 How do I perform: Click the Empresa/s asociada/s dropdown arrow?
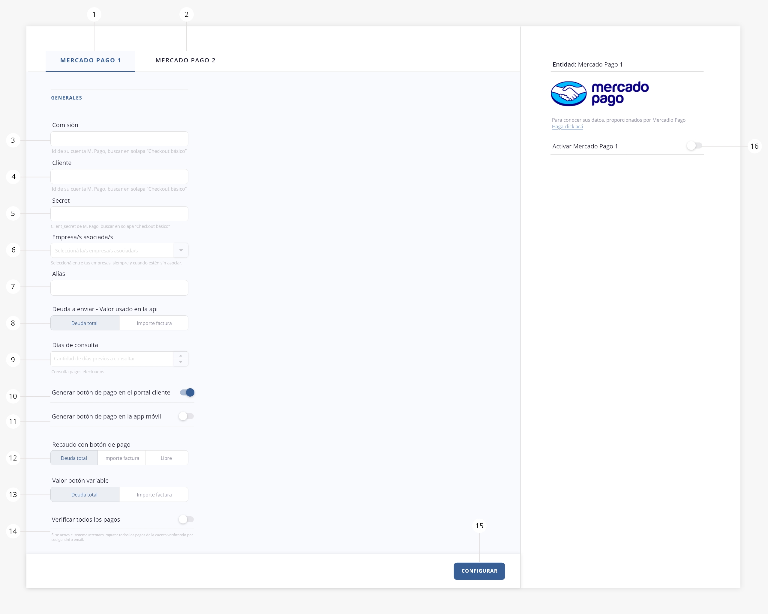[x=181, y=251]
